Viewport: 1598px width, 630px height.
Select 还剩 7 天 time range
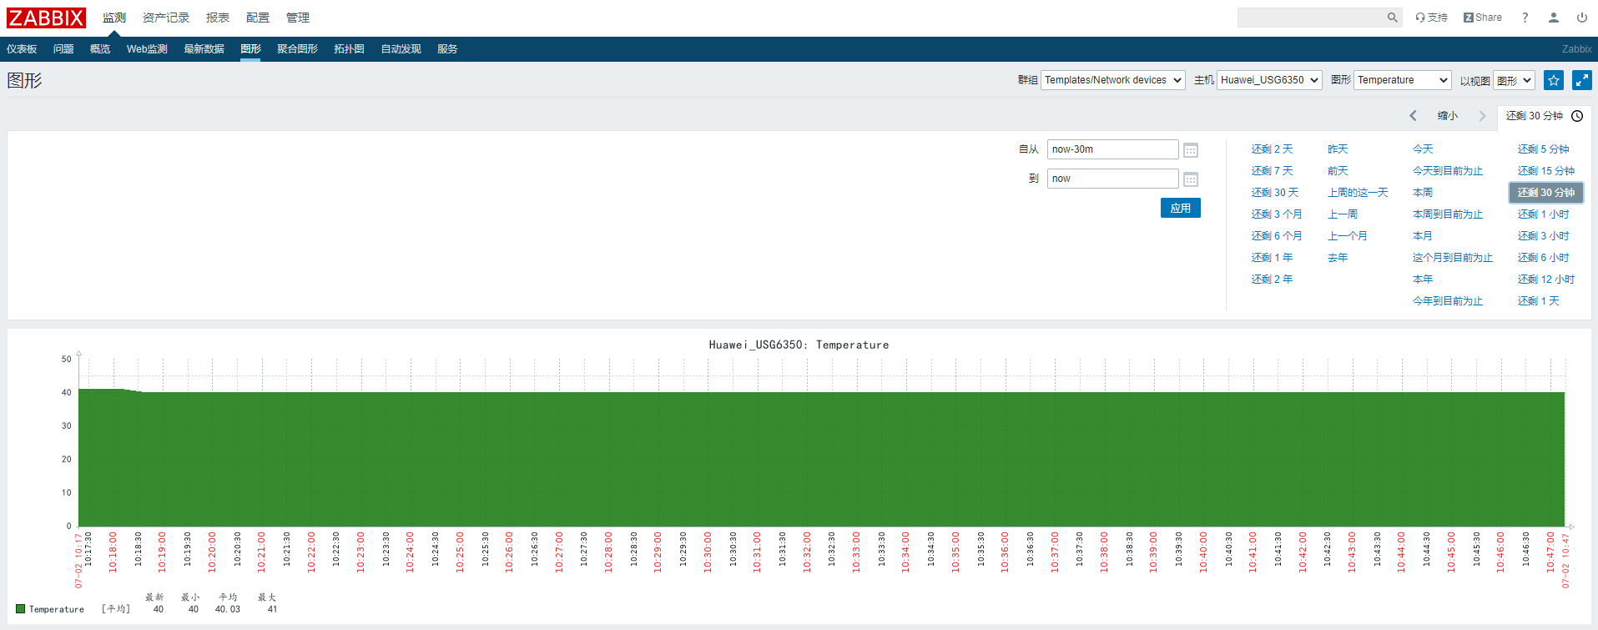[1273, 171]
